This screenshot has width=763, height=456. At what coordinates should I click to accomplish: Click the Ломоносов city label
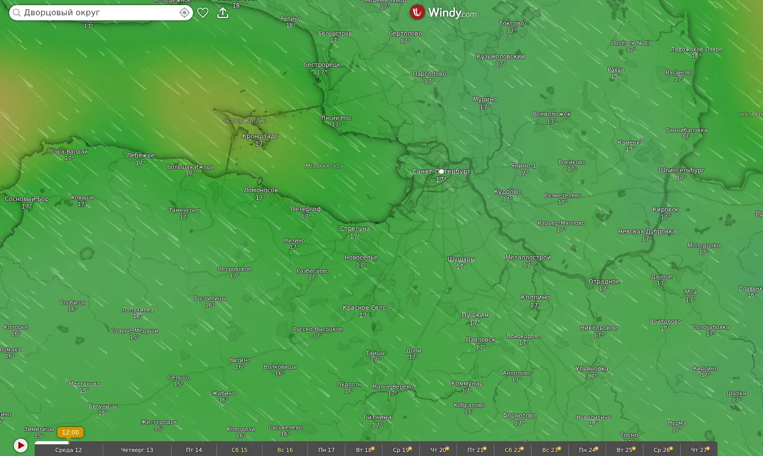tap(260, 190)
